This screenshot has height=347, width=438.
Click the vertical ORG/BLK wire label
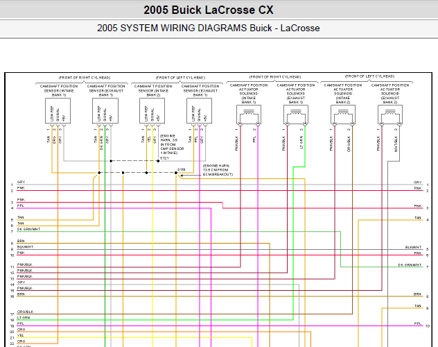click(349, 144)
